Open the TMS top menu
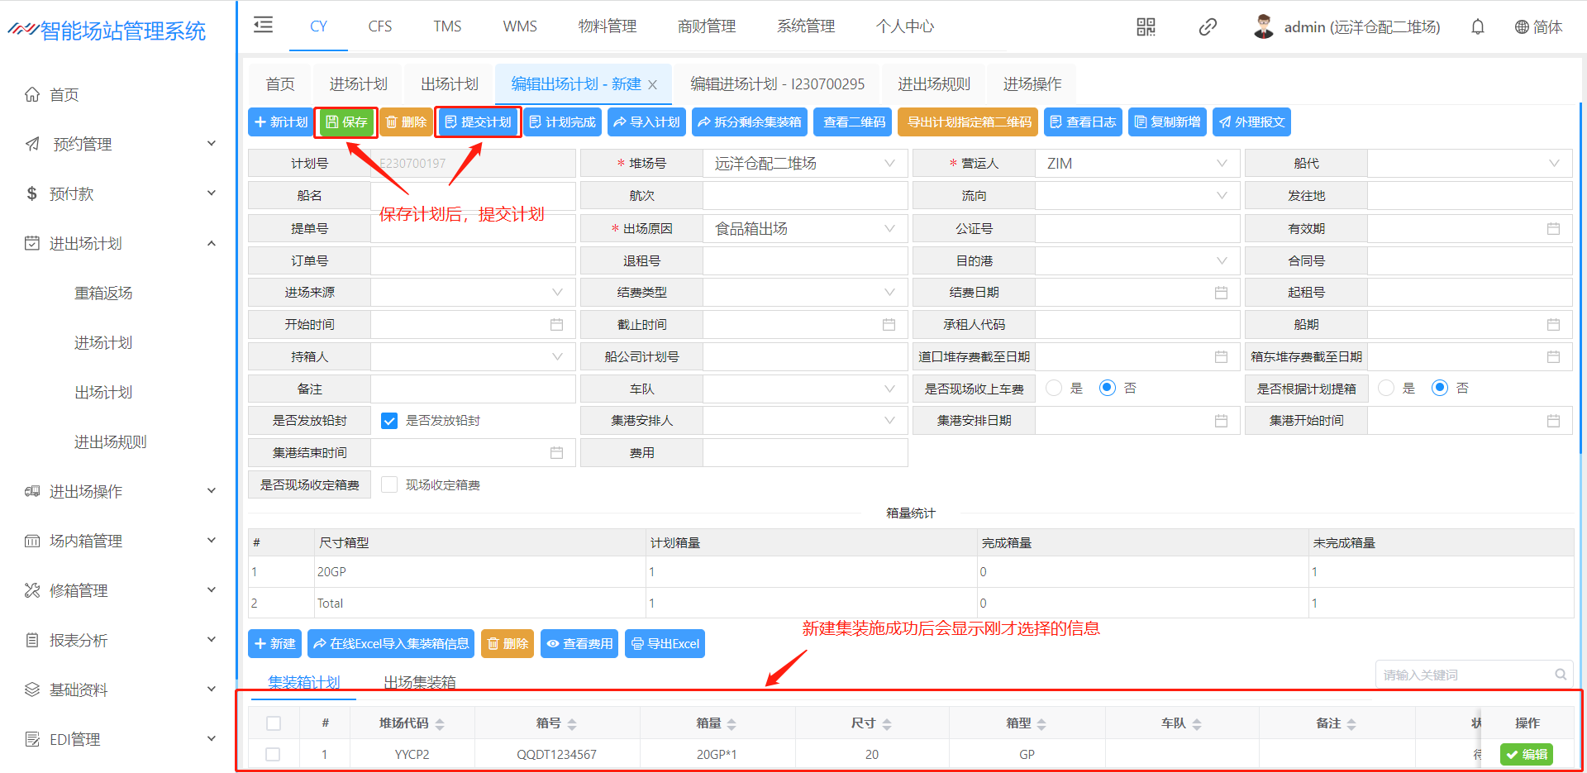1587x773 pixels. pyautogui.click(x=447, y=26)
